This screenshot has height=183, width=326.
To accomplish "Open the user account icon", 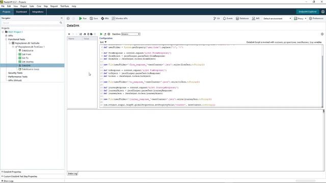I will 323,12.
